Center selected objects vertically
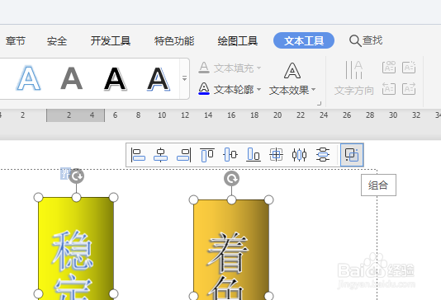This screenshot has height=300, width=441. (x=230, y=155)
